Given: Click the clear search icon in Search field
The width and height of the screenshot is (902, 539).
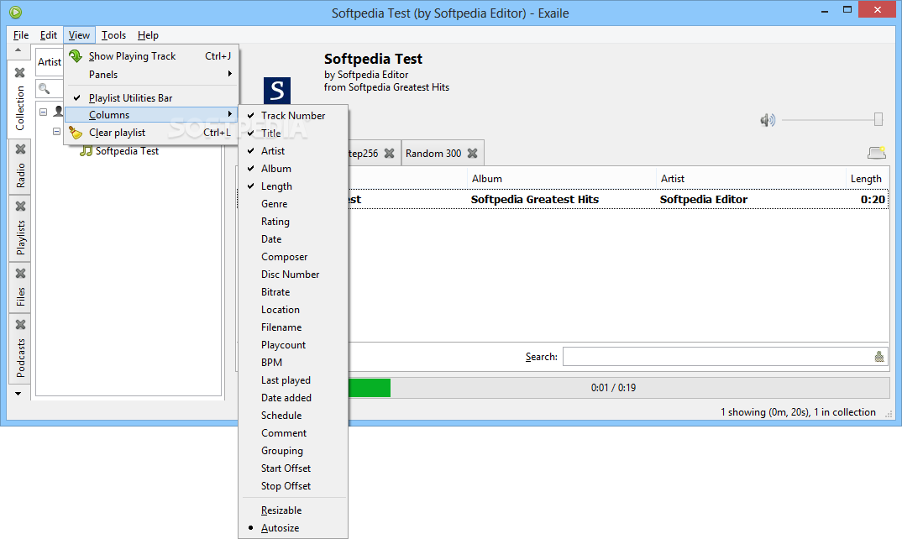Looking at the screenshot, I should click(879, 357).
